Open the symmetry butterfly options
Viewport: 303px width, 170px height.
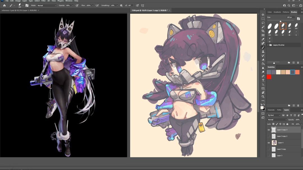[143, 6]
